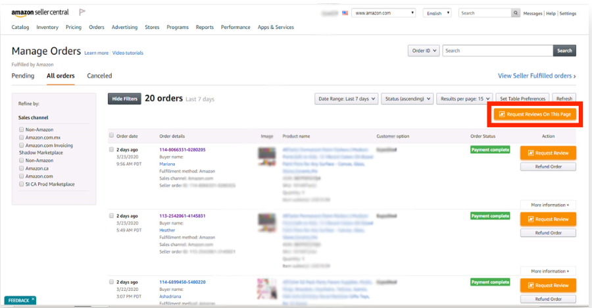Check the Amazon.com.mx sales channel filter

[x=22, y=137]
